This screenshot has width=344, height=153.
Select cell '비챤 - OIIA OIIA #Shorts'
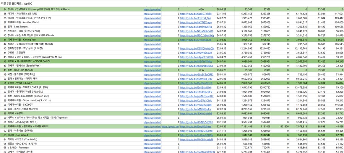75,70
